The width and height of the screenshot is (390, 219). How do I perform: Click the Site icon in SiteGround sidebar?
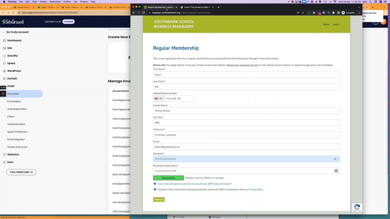pyautogui.click(x=4, y=48)
